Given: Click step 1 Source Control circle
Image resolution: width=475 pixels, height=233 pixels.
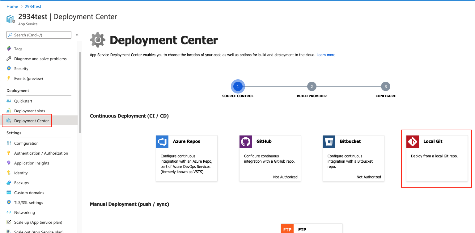Looking at the screenshot, I should tap(238, 87).
